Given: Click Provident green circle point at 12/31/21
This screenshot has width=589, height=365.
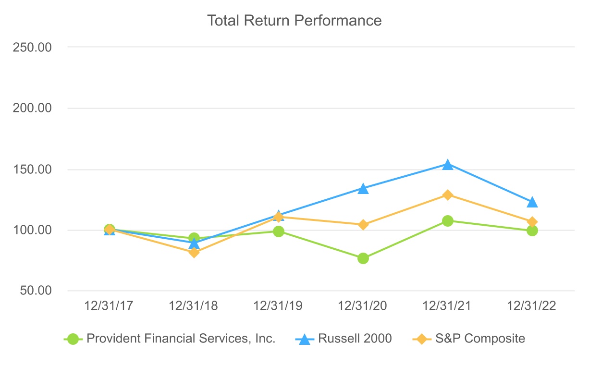Looking at the screenshot, I should 448,221.
